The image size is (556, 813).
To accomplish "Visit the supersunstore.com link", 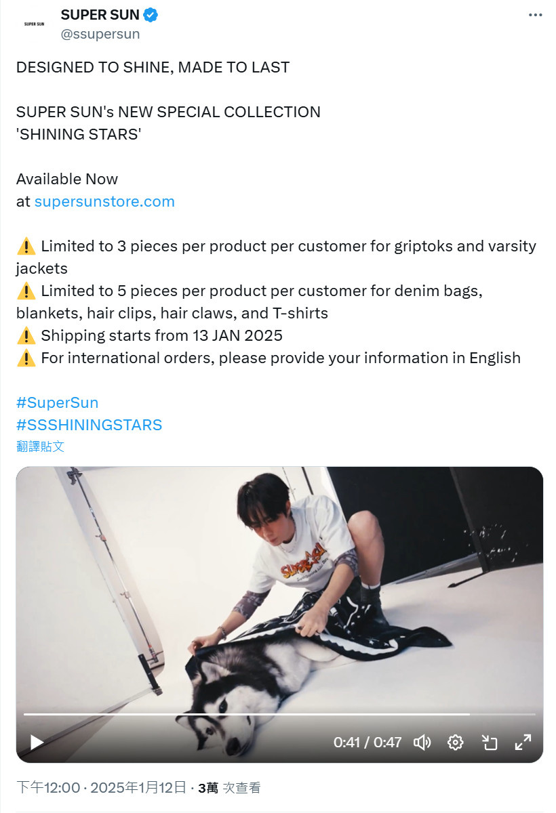I will point(104,201).
